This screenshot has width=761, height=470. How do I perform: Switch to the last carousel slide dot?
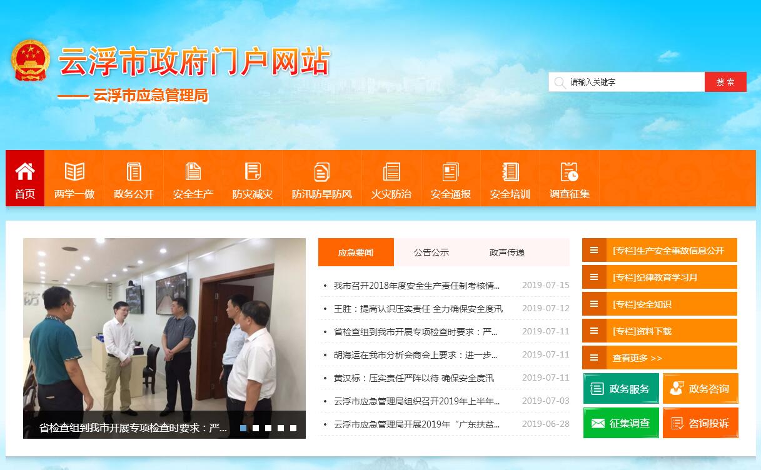[x=293, y=428]
